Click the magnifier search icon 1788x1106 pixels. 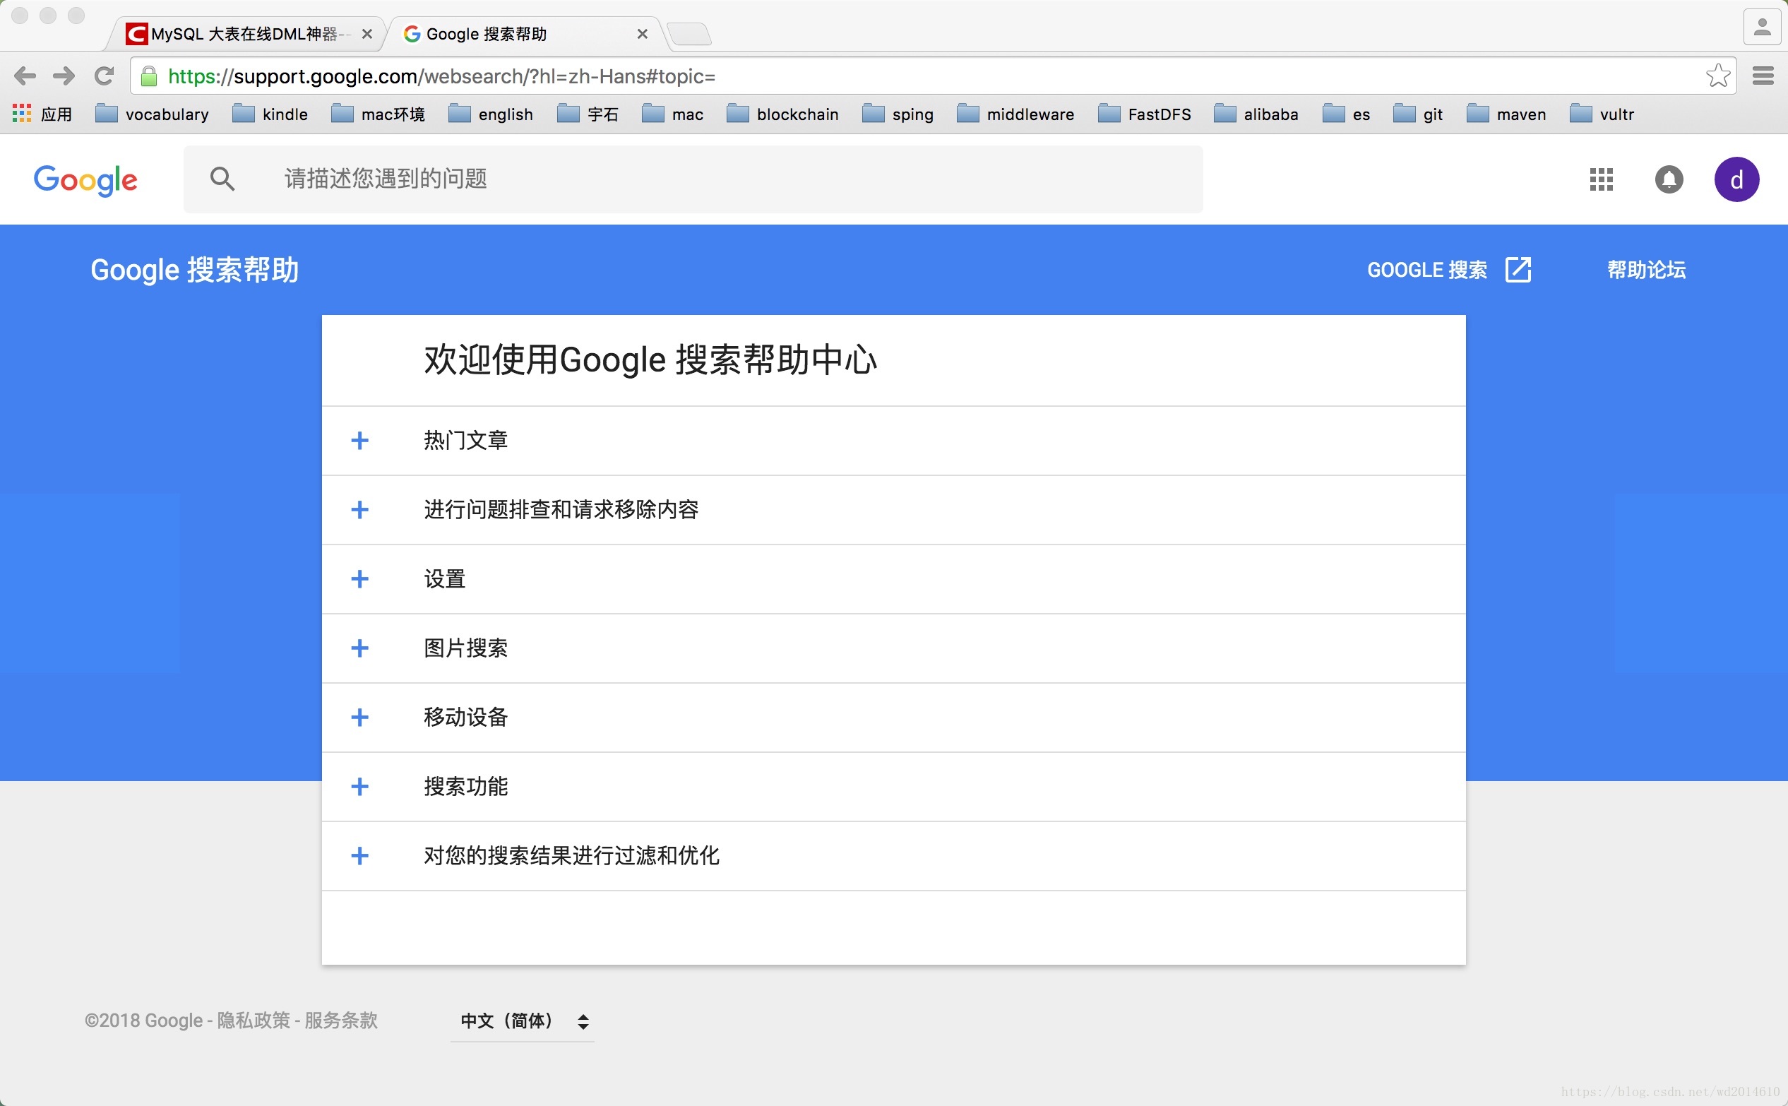point(222,179)
